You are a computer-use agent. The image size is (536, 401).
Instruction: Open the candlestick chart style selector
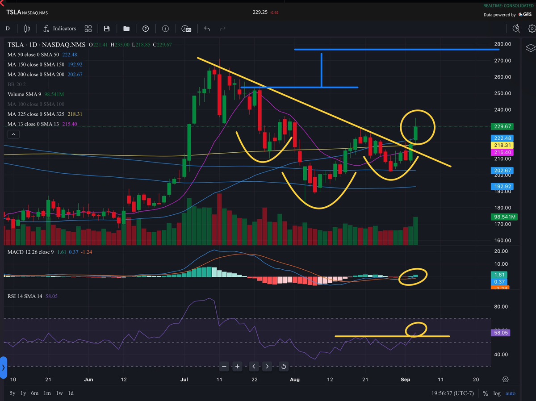tap(27, 29)
